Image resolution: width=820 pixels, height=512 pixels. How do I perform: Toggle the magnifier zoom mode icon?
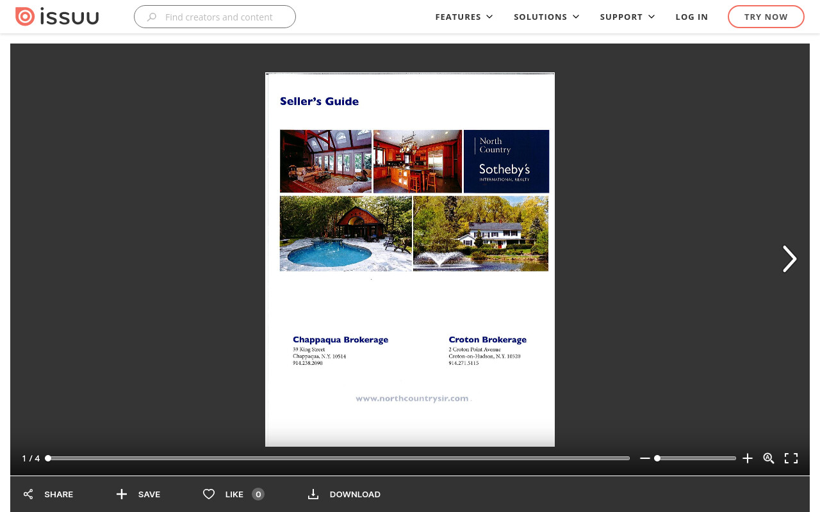[769, 458]
